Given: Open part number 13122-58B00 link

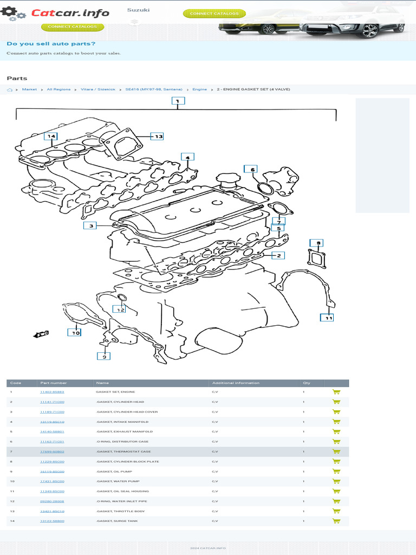Looking at the screenshot, I should 52,521.
